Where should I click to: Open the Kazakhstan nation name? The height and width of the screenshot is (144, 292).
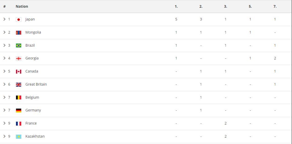35,136
